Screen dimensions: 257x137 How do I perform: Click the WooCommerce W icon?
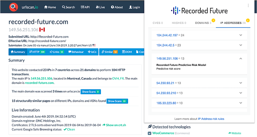tap(149, 133)
